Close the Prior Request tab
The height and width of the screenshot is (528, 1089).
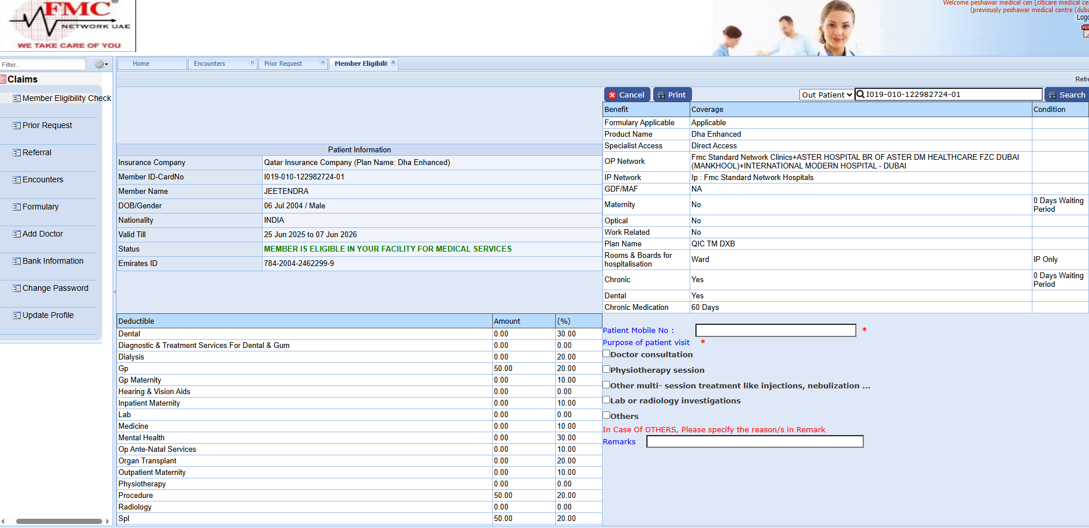323,62
